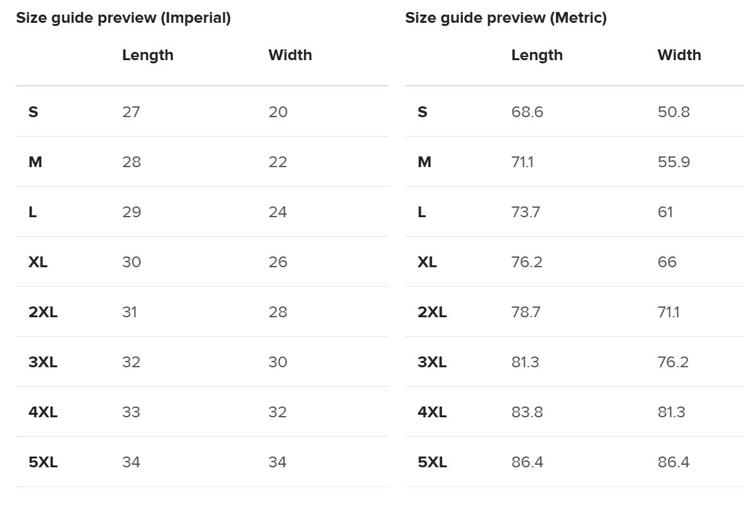Click the S row label in Imperial table
The image size is (744, 511).
[x=34, y=112]
